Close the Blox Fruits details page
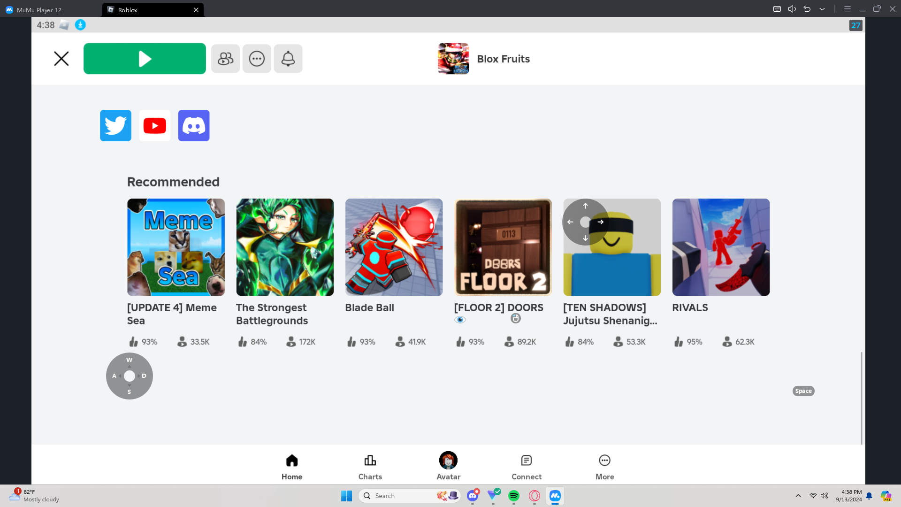Viewport: 901px width, 507px height. [x=61, y=59]
